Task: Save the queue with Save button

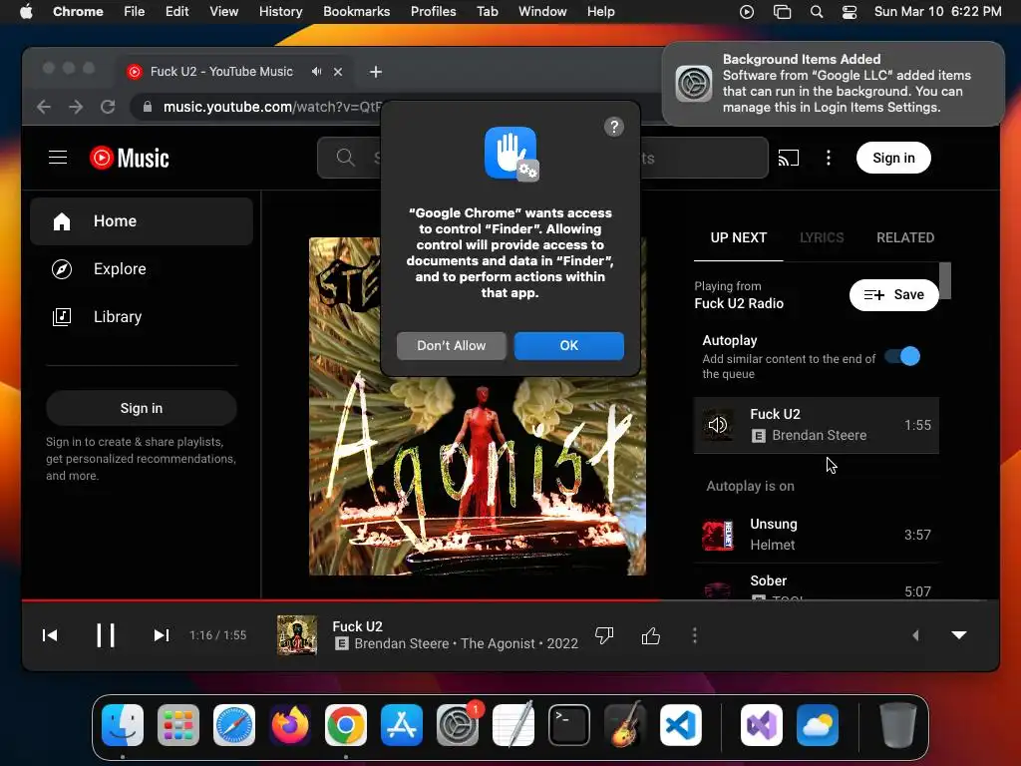Action: tap(893, 294)
